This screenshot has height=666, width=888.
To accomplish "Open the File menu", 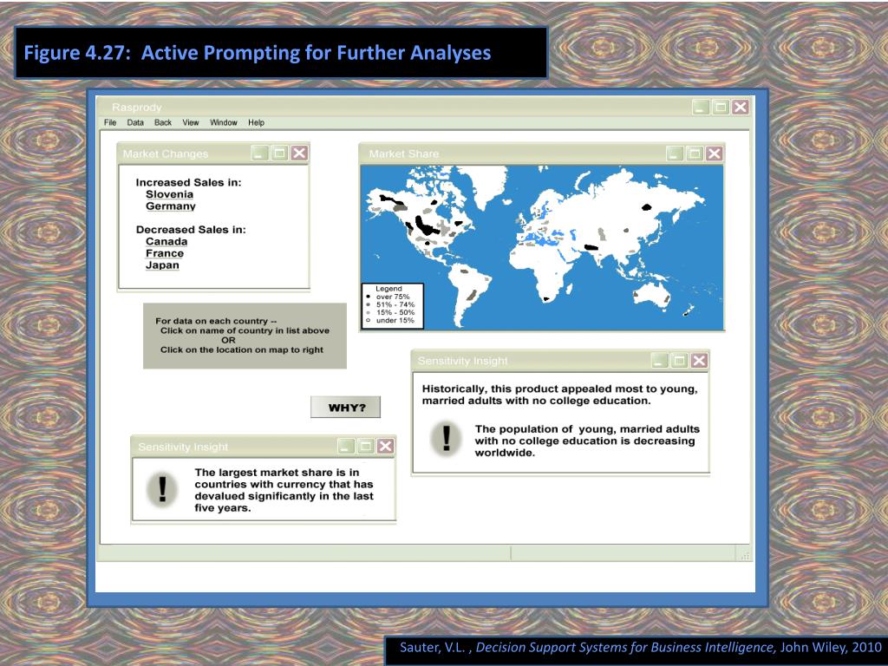I will click(110, 122).
